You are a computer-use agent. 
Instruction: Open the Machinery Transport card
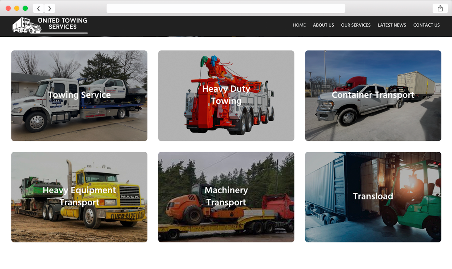pos(226,197)
